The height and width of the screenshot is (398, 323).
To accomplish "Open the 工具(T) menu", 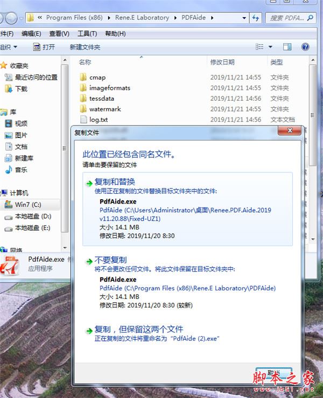I will click(87, 33).
